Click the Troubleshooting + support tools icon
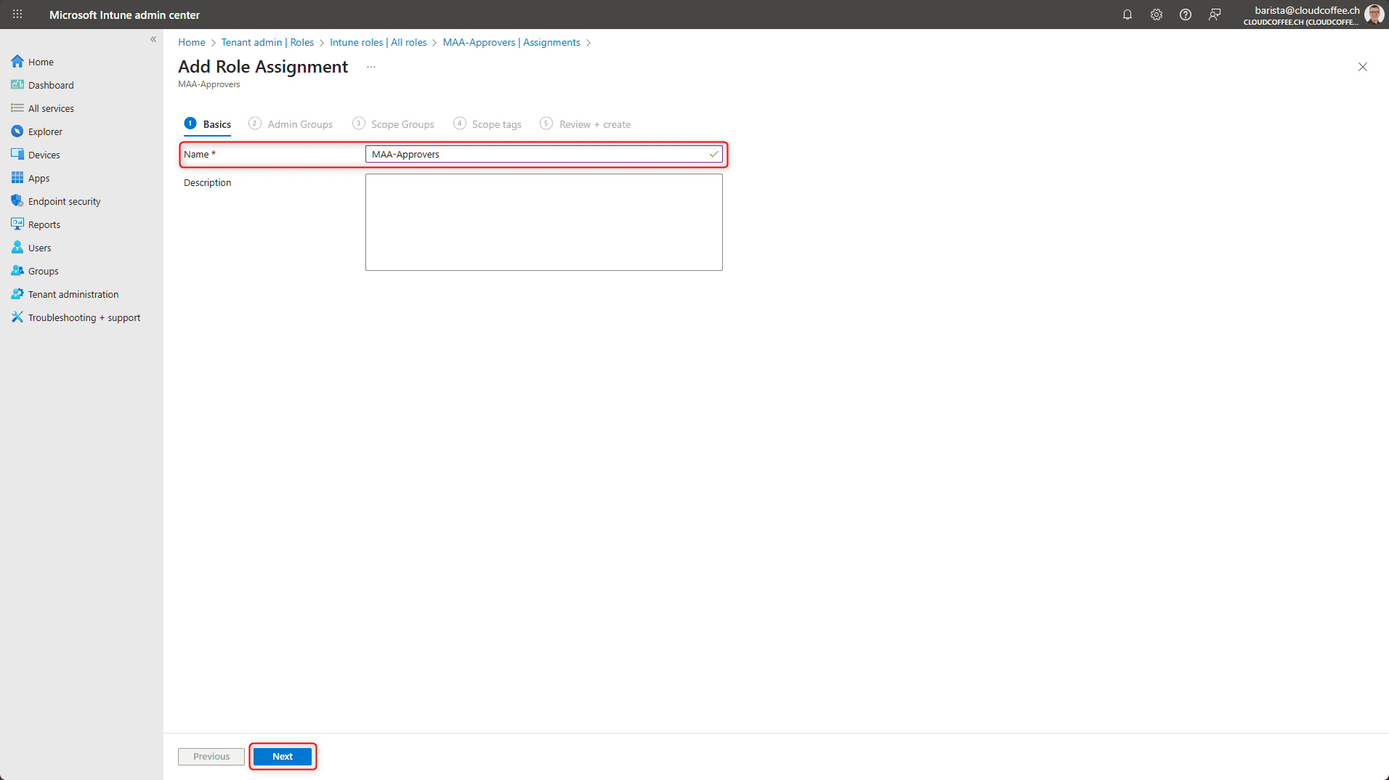The height and width of the screenshot is (780, 1389). pyautogui.click(x=17, y=317)
